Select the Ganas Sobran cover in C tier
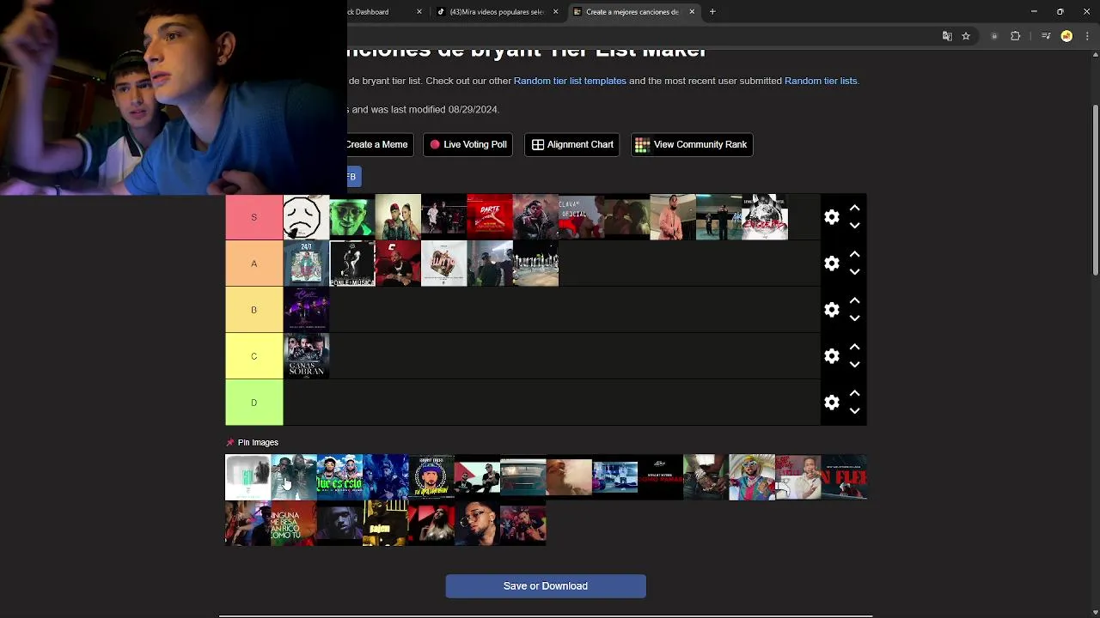The width and height of the screenshot is (1100, 618). point(306,356)
